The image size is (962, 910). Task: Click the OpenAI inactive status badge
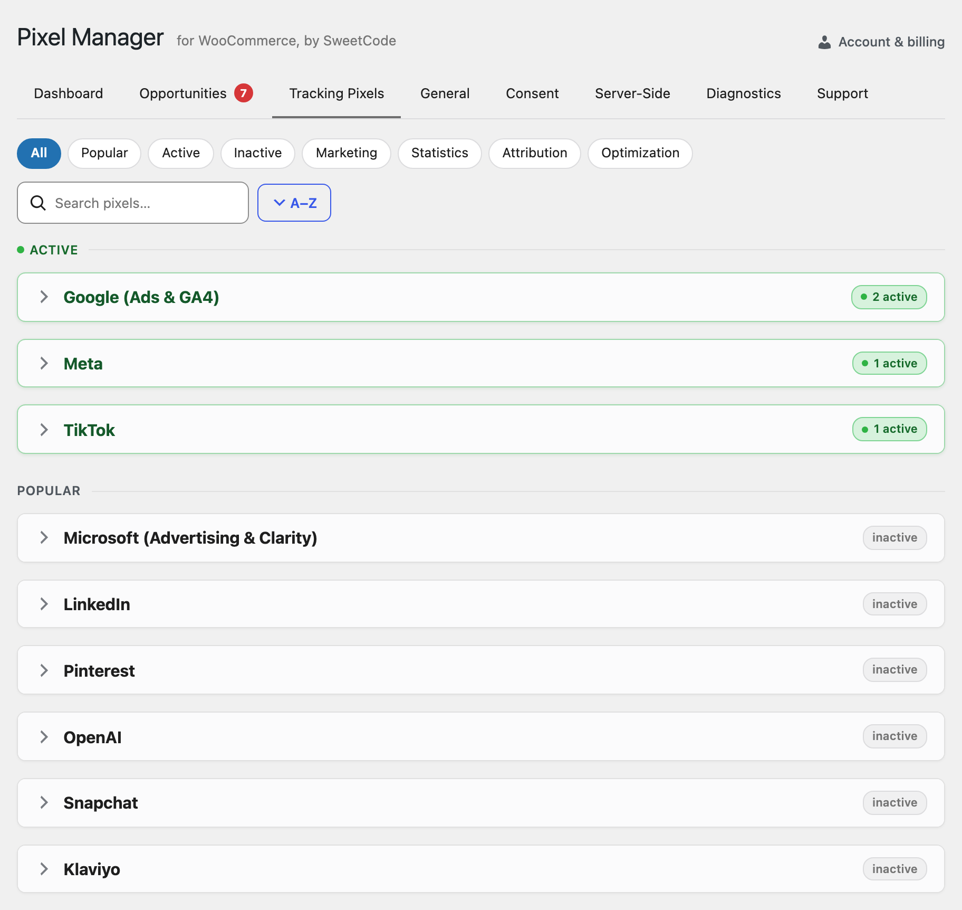(895, 736)
